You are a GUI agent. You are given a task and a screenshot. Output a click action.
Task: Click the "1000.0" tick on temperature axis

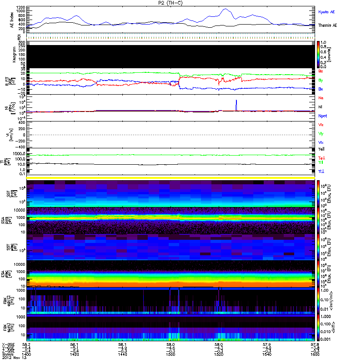point(19,154)
